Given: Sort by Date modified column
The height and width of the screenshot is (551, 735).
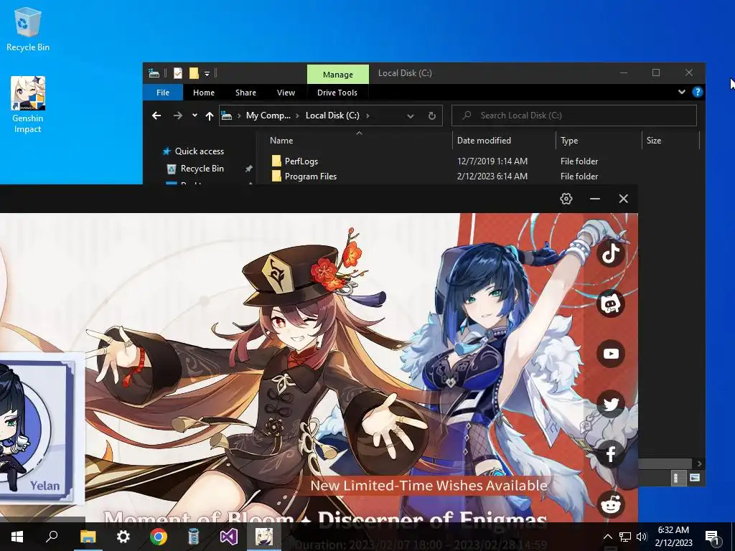Looking at the screenshot, I should [484, 140].
